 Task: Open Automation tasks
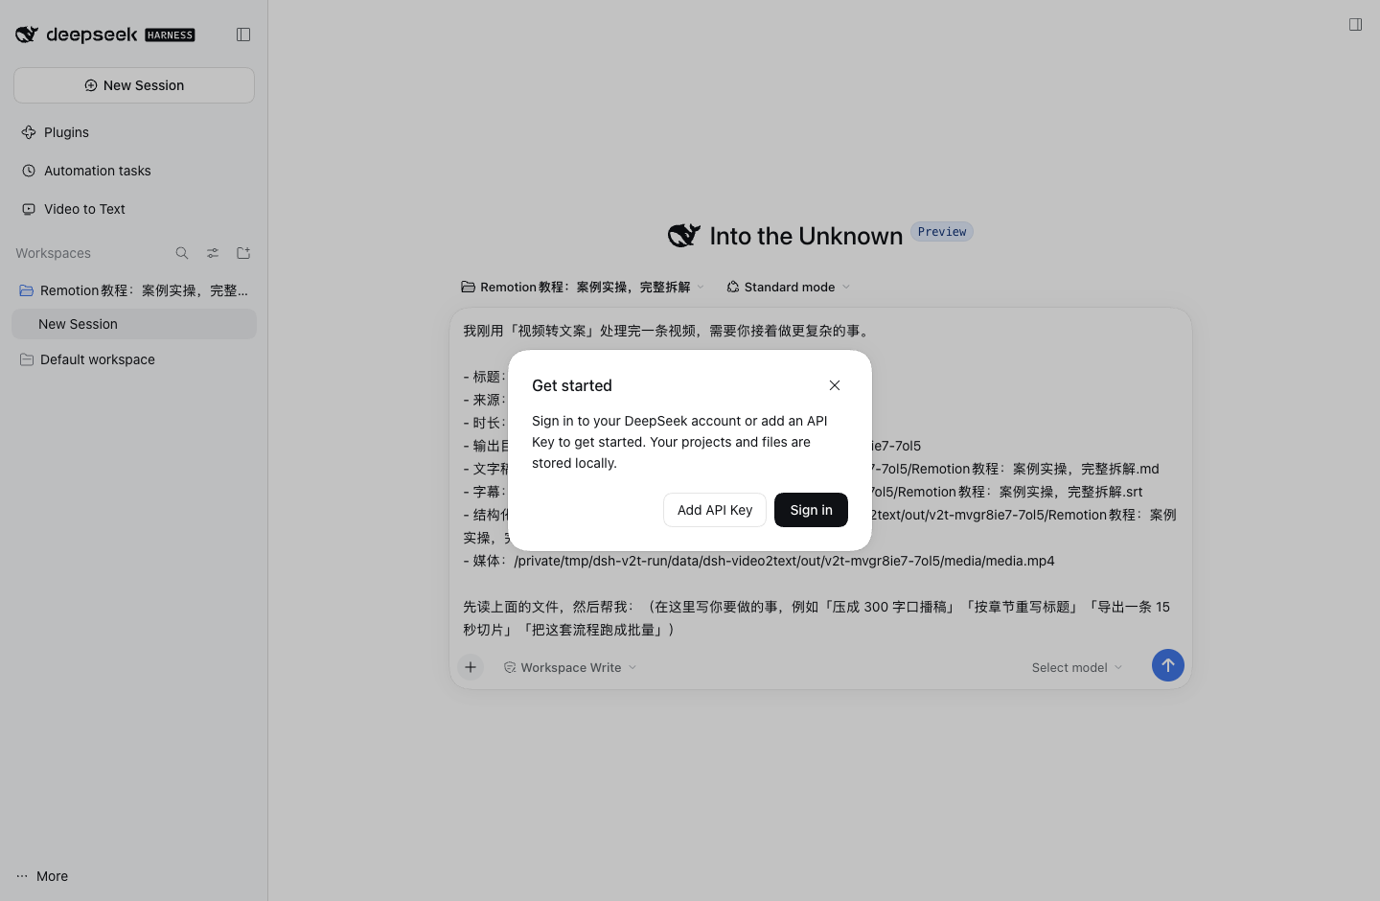tap(134, 171)
